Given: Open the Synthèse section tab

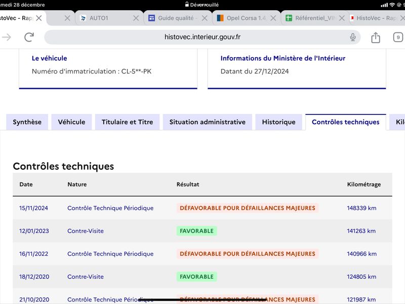Looking at the screenshot, I should pyautogui.click(x=27, y=122).
